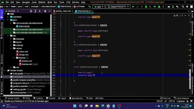Screen dimensions: 194x109
Task: Close the MainActivity.kt tab
Action: point(92,11)
